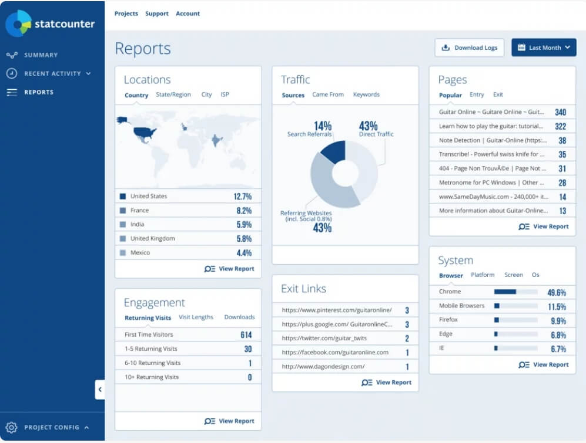Click the Project Config gear icon
This screenshot has height=443, width=586.
[x=12, y=427]
